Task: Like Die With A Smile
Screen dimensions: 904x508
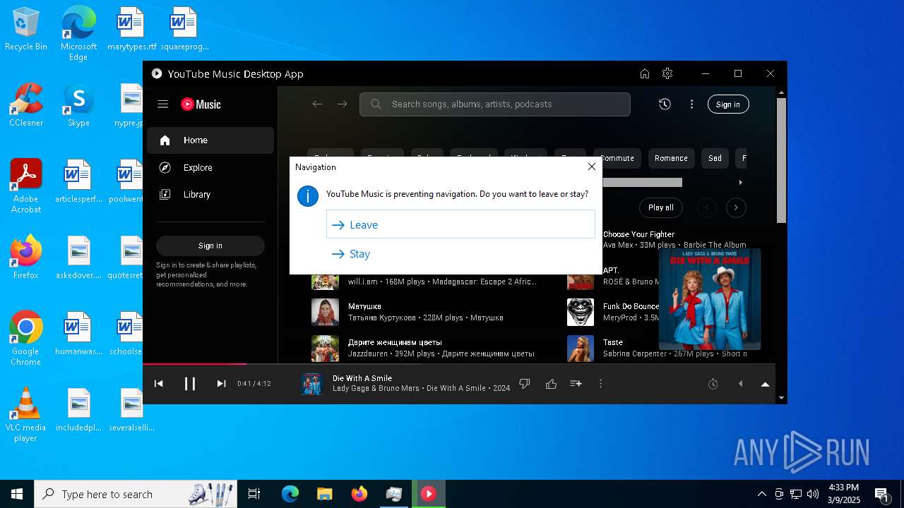Action: point(551,383)
